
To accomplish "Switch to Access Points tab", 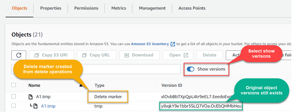I will coord(192,8).
